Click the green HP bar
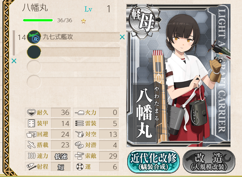 (x=38, y=20)
